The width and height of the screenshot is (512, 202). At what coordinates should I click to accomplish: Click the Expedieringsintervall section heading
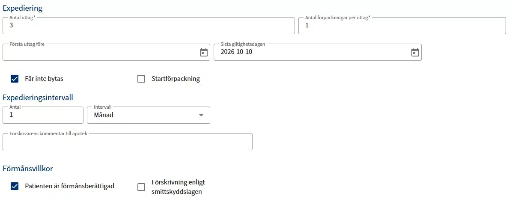(38, 97)
